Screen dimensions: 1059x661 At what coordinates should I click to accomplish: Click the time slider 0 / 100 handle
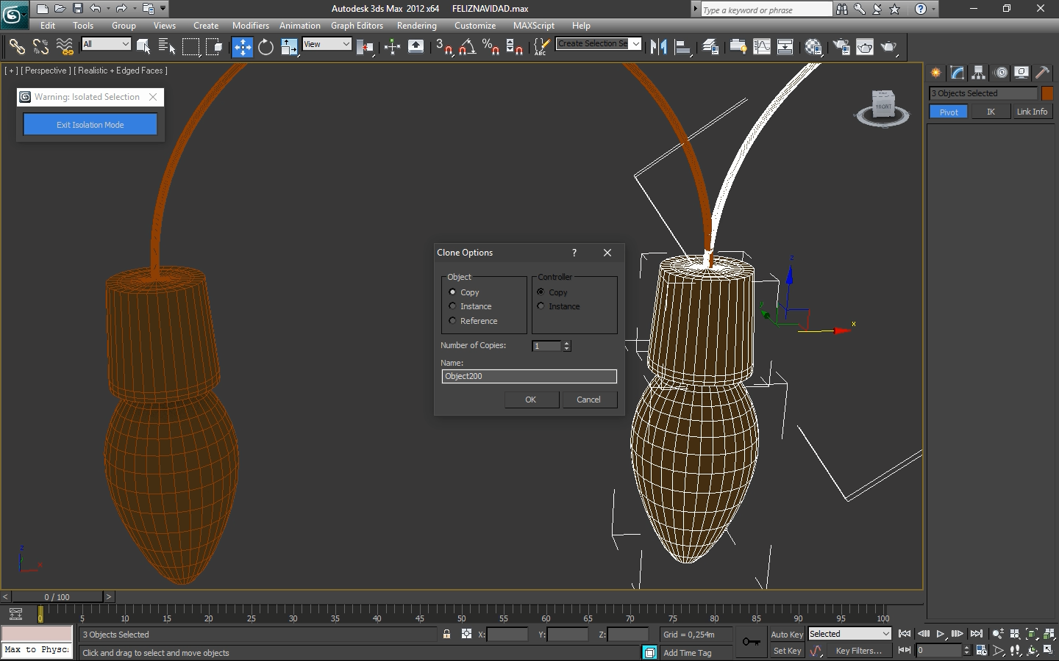tap(57, 597)
